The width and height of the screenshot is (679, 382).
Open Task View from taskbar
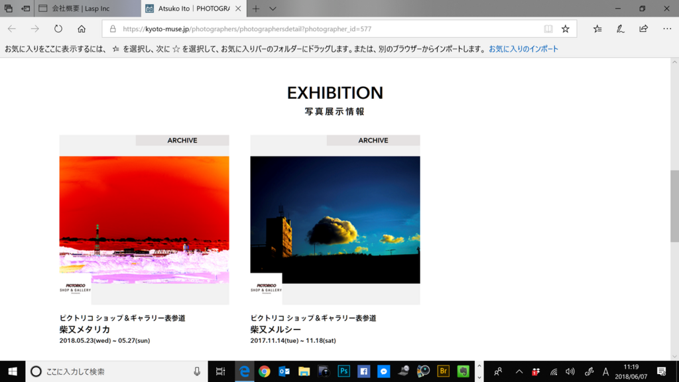[x=220, y=371]
